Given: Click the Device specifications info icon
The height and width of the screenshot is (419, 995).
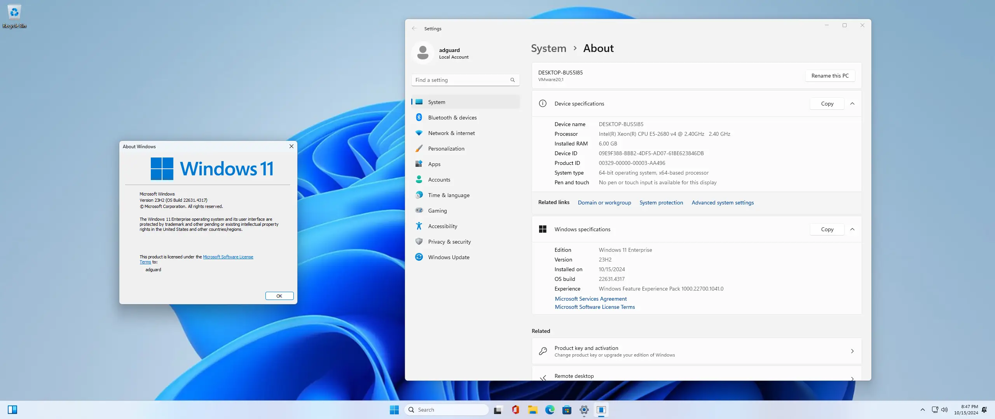Looking at the screenshot, I should pos(543,103).
